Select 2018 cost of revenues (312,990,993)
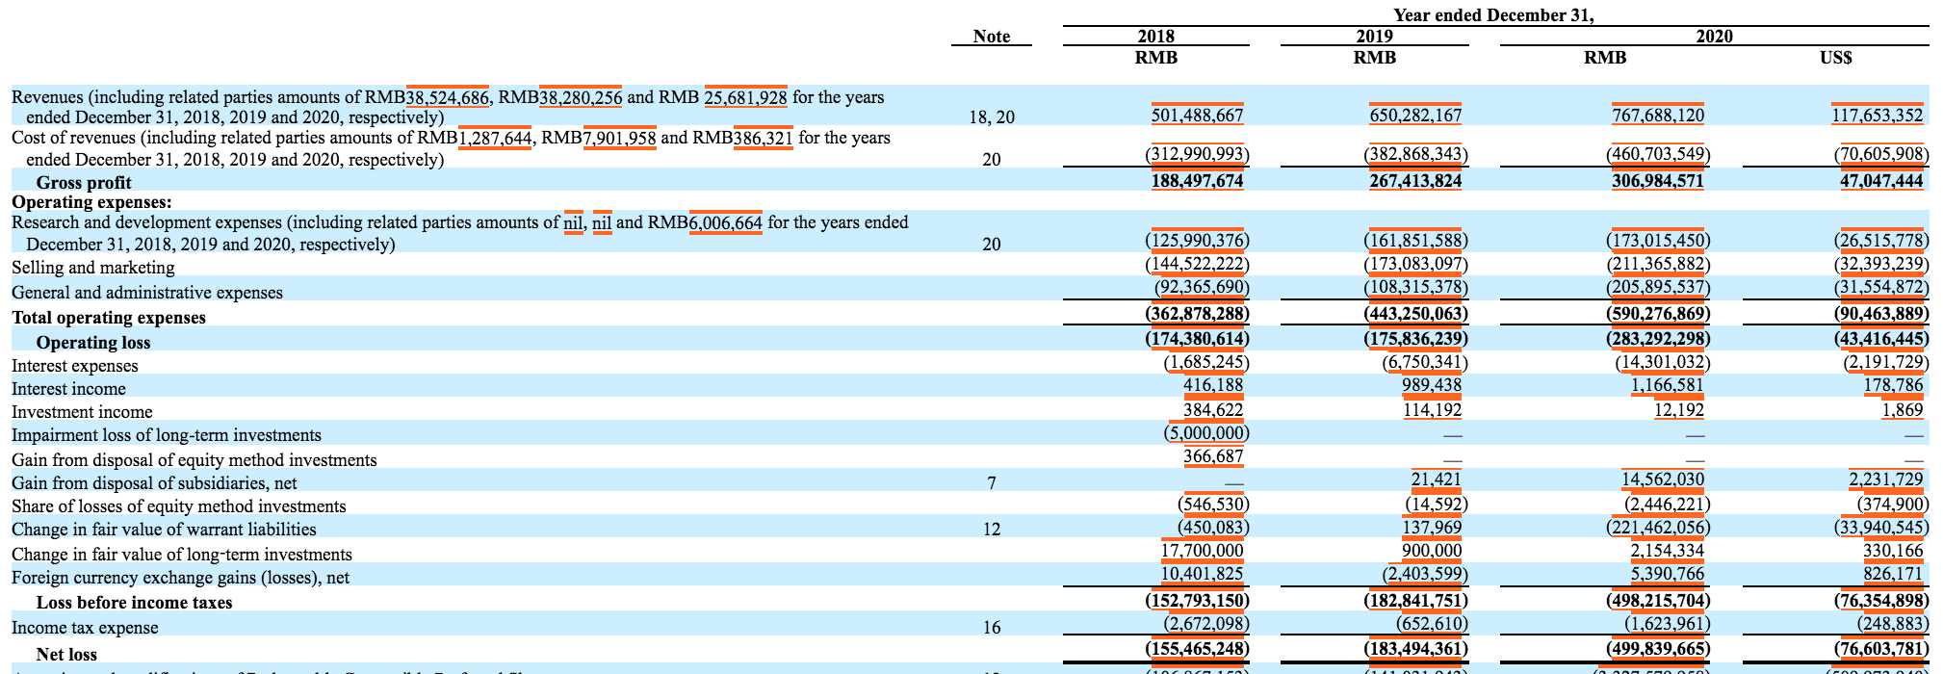Screen dimensions: 1943x674 coord(1197,156)
